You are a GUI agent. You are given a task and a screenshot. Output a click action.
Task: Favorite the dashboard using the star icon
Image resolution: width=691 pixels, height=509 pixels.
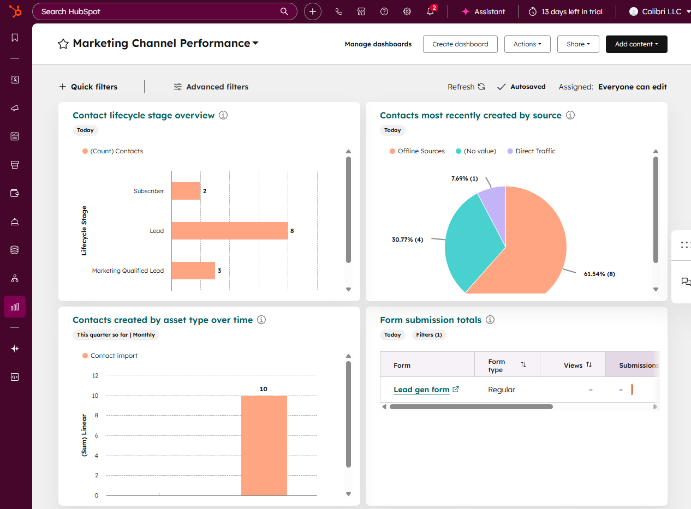[63, 44]
